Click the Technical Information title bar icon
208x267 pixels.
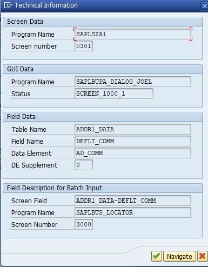pos(8,5)
